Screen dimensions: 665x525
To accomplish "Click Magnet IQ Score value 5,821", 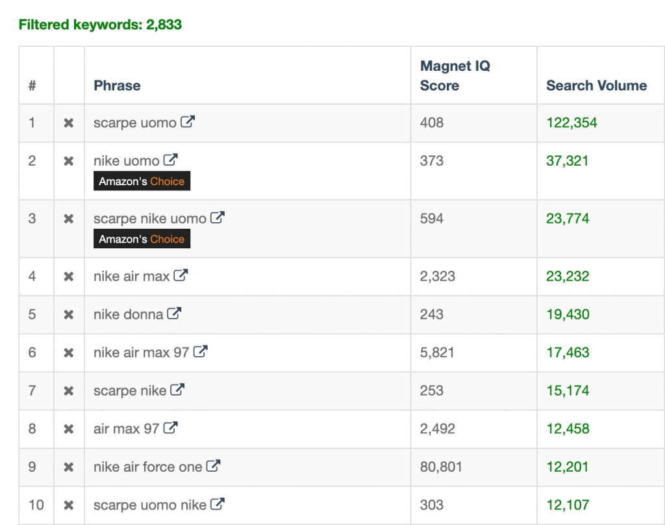I will 437,353.
